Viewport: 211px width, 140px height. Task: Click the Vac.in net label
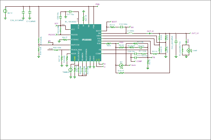pyautogui.click(x=133, y=65)
